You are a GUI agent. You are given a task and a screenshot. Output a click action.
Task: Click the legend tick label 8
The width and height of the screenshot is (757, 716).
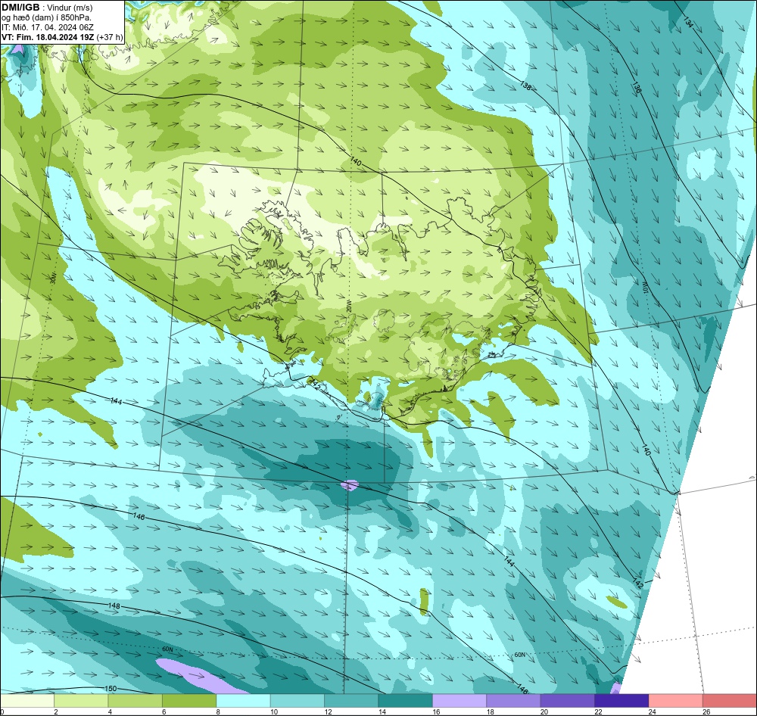[218, 711]
